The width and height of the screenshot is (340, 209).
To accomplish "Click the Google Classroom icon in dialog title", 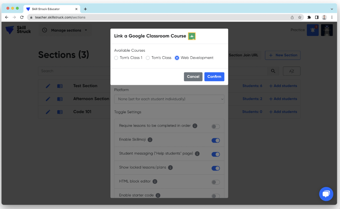I will tap(192, 36).
